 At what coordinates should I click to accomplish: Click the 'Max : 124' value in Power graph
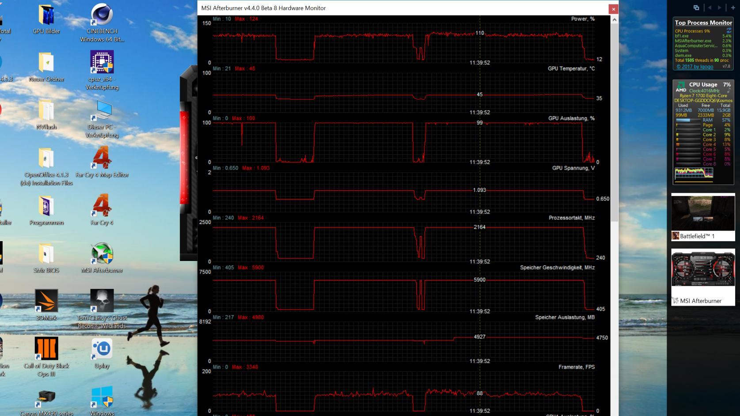pyautogui.click(x=247, y=19)
